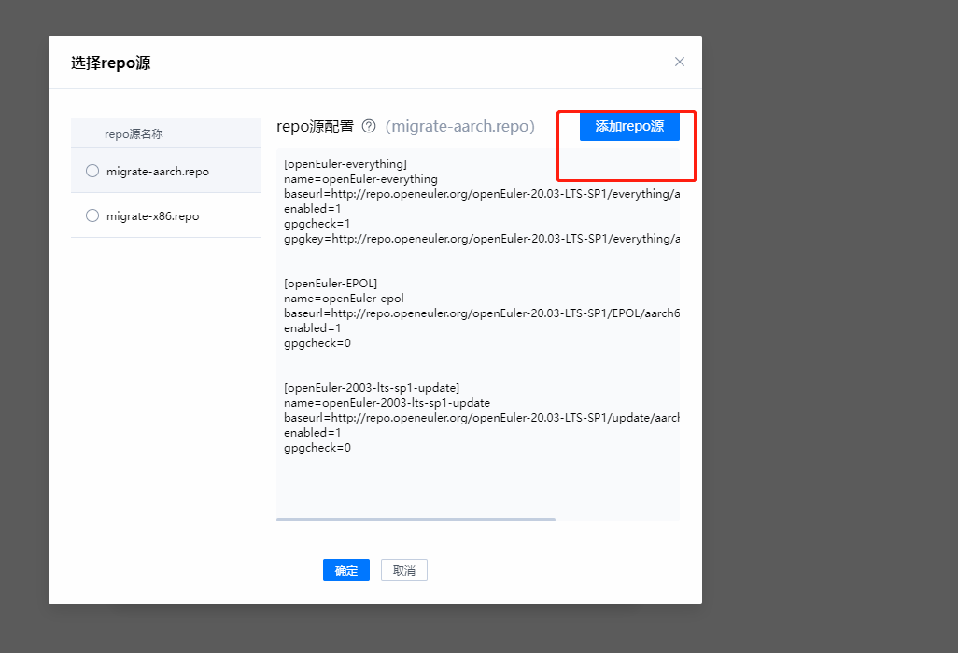The image size is (958, 653).
Task: Open the help icon beside repo源配置
Action: pos(369,126)
